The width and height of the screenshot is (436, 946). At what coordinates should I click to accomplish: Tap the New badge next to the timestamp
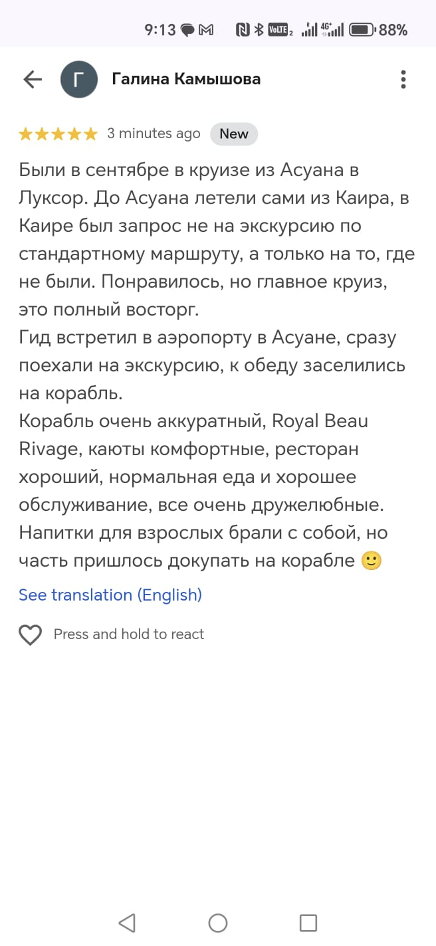click(234, 134)
